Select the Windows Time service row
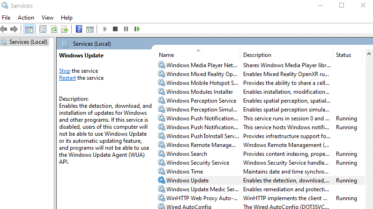 pos(184,172)
